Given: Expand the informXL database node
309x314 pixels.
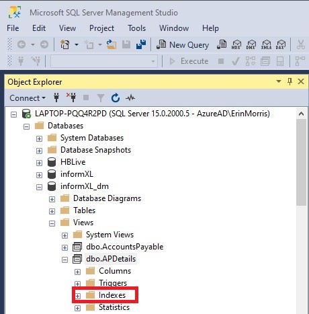Looking at the screenshot, I should tap(39, 175).
